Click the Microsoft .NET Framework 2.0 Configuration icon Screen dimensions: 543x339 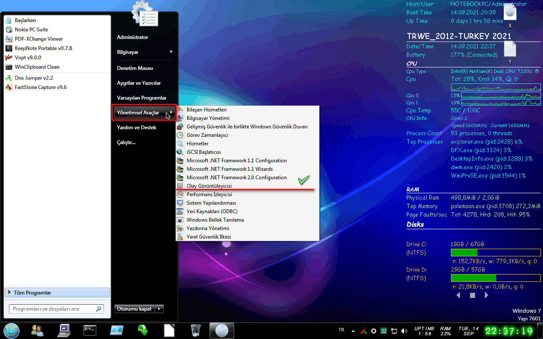tap(180, 178)
